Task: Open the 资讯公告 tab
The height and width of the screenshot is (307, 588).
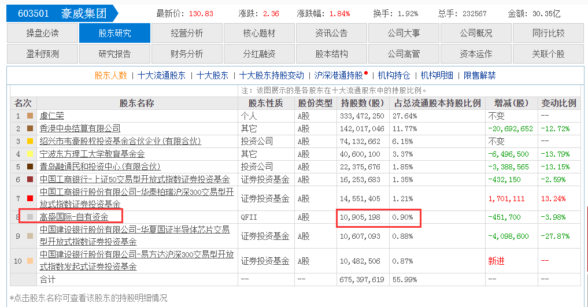Action: (x=331, y=33)
